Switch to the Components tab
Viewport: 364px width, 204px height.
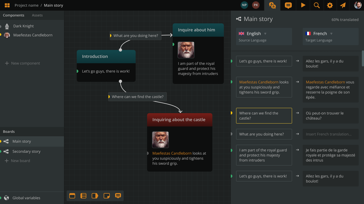14,15
